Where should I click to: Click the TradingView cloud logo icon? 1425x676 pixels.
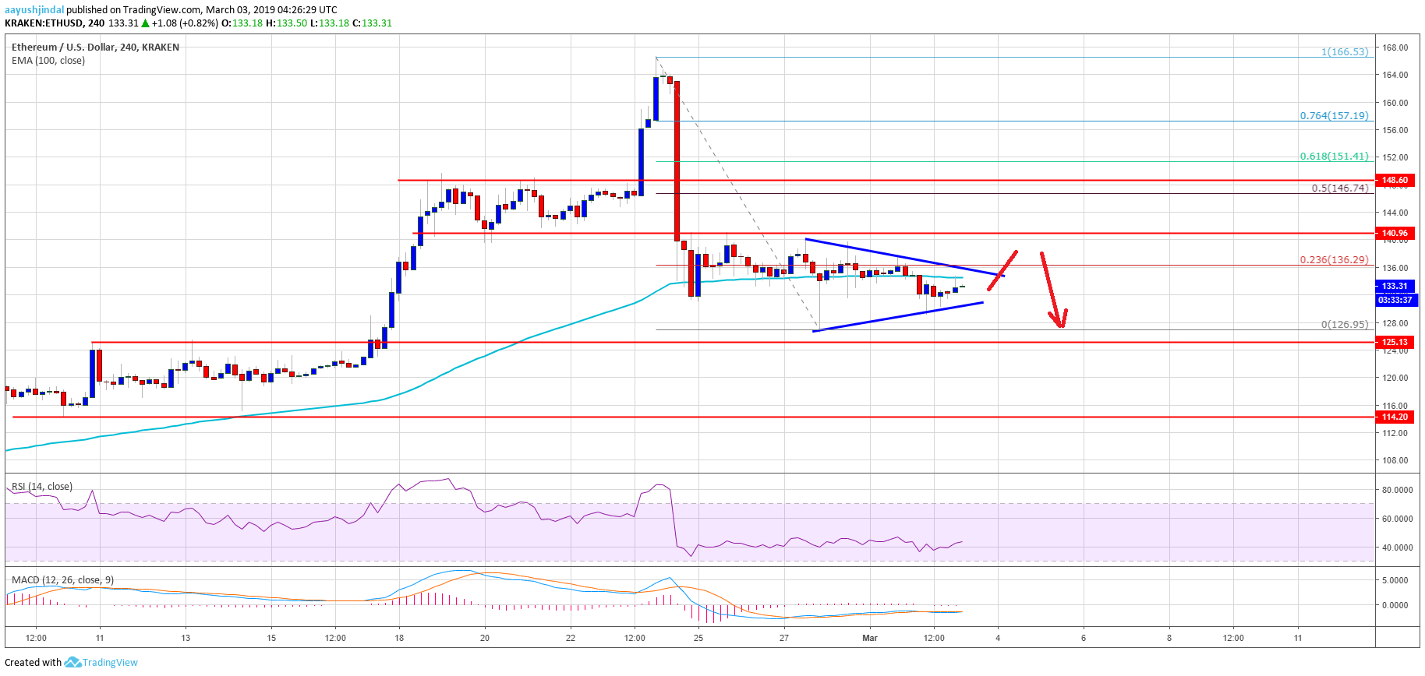tap(72, 662)
